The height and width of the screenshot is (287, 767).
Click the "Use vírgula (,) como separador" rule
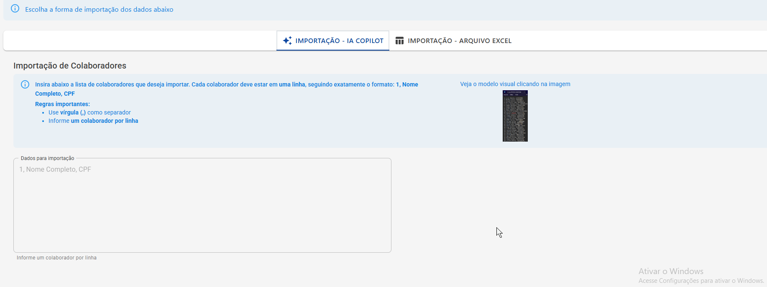tap(89, 112)
